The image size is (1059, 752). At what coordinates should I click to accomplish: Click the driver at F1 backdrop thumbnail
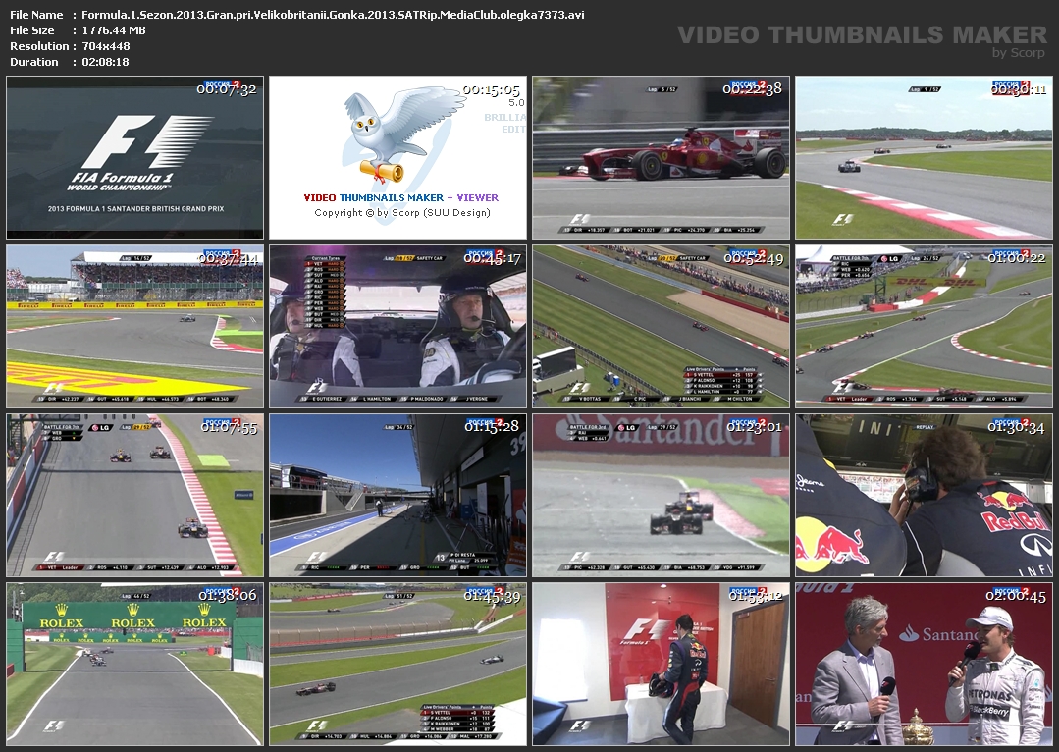(661, 664)
